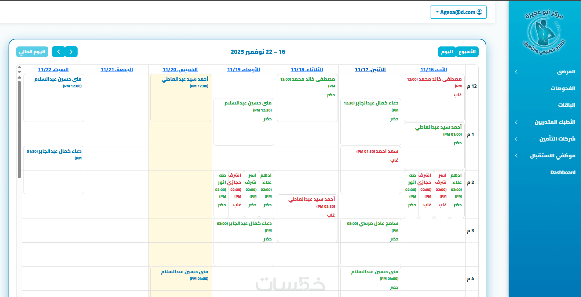
Task: Expand the موظفي الاستقبال sidebar chevron
Action: 516,156
